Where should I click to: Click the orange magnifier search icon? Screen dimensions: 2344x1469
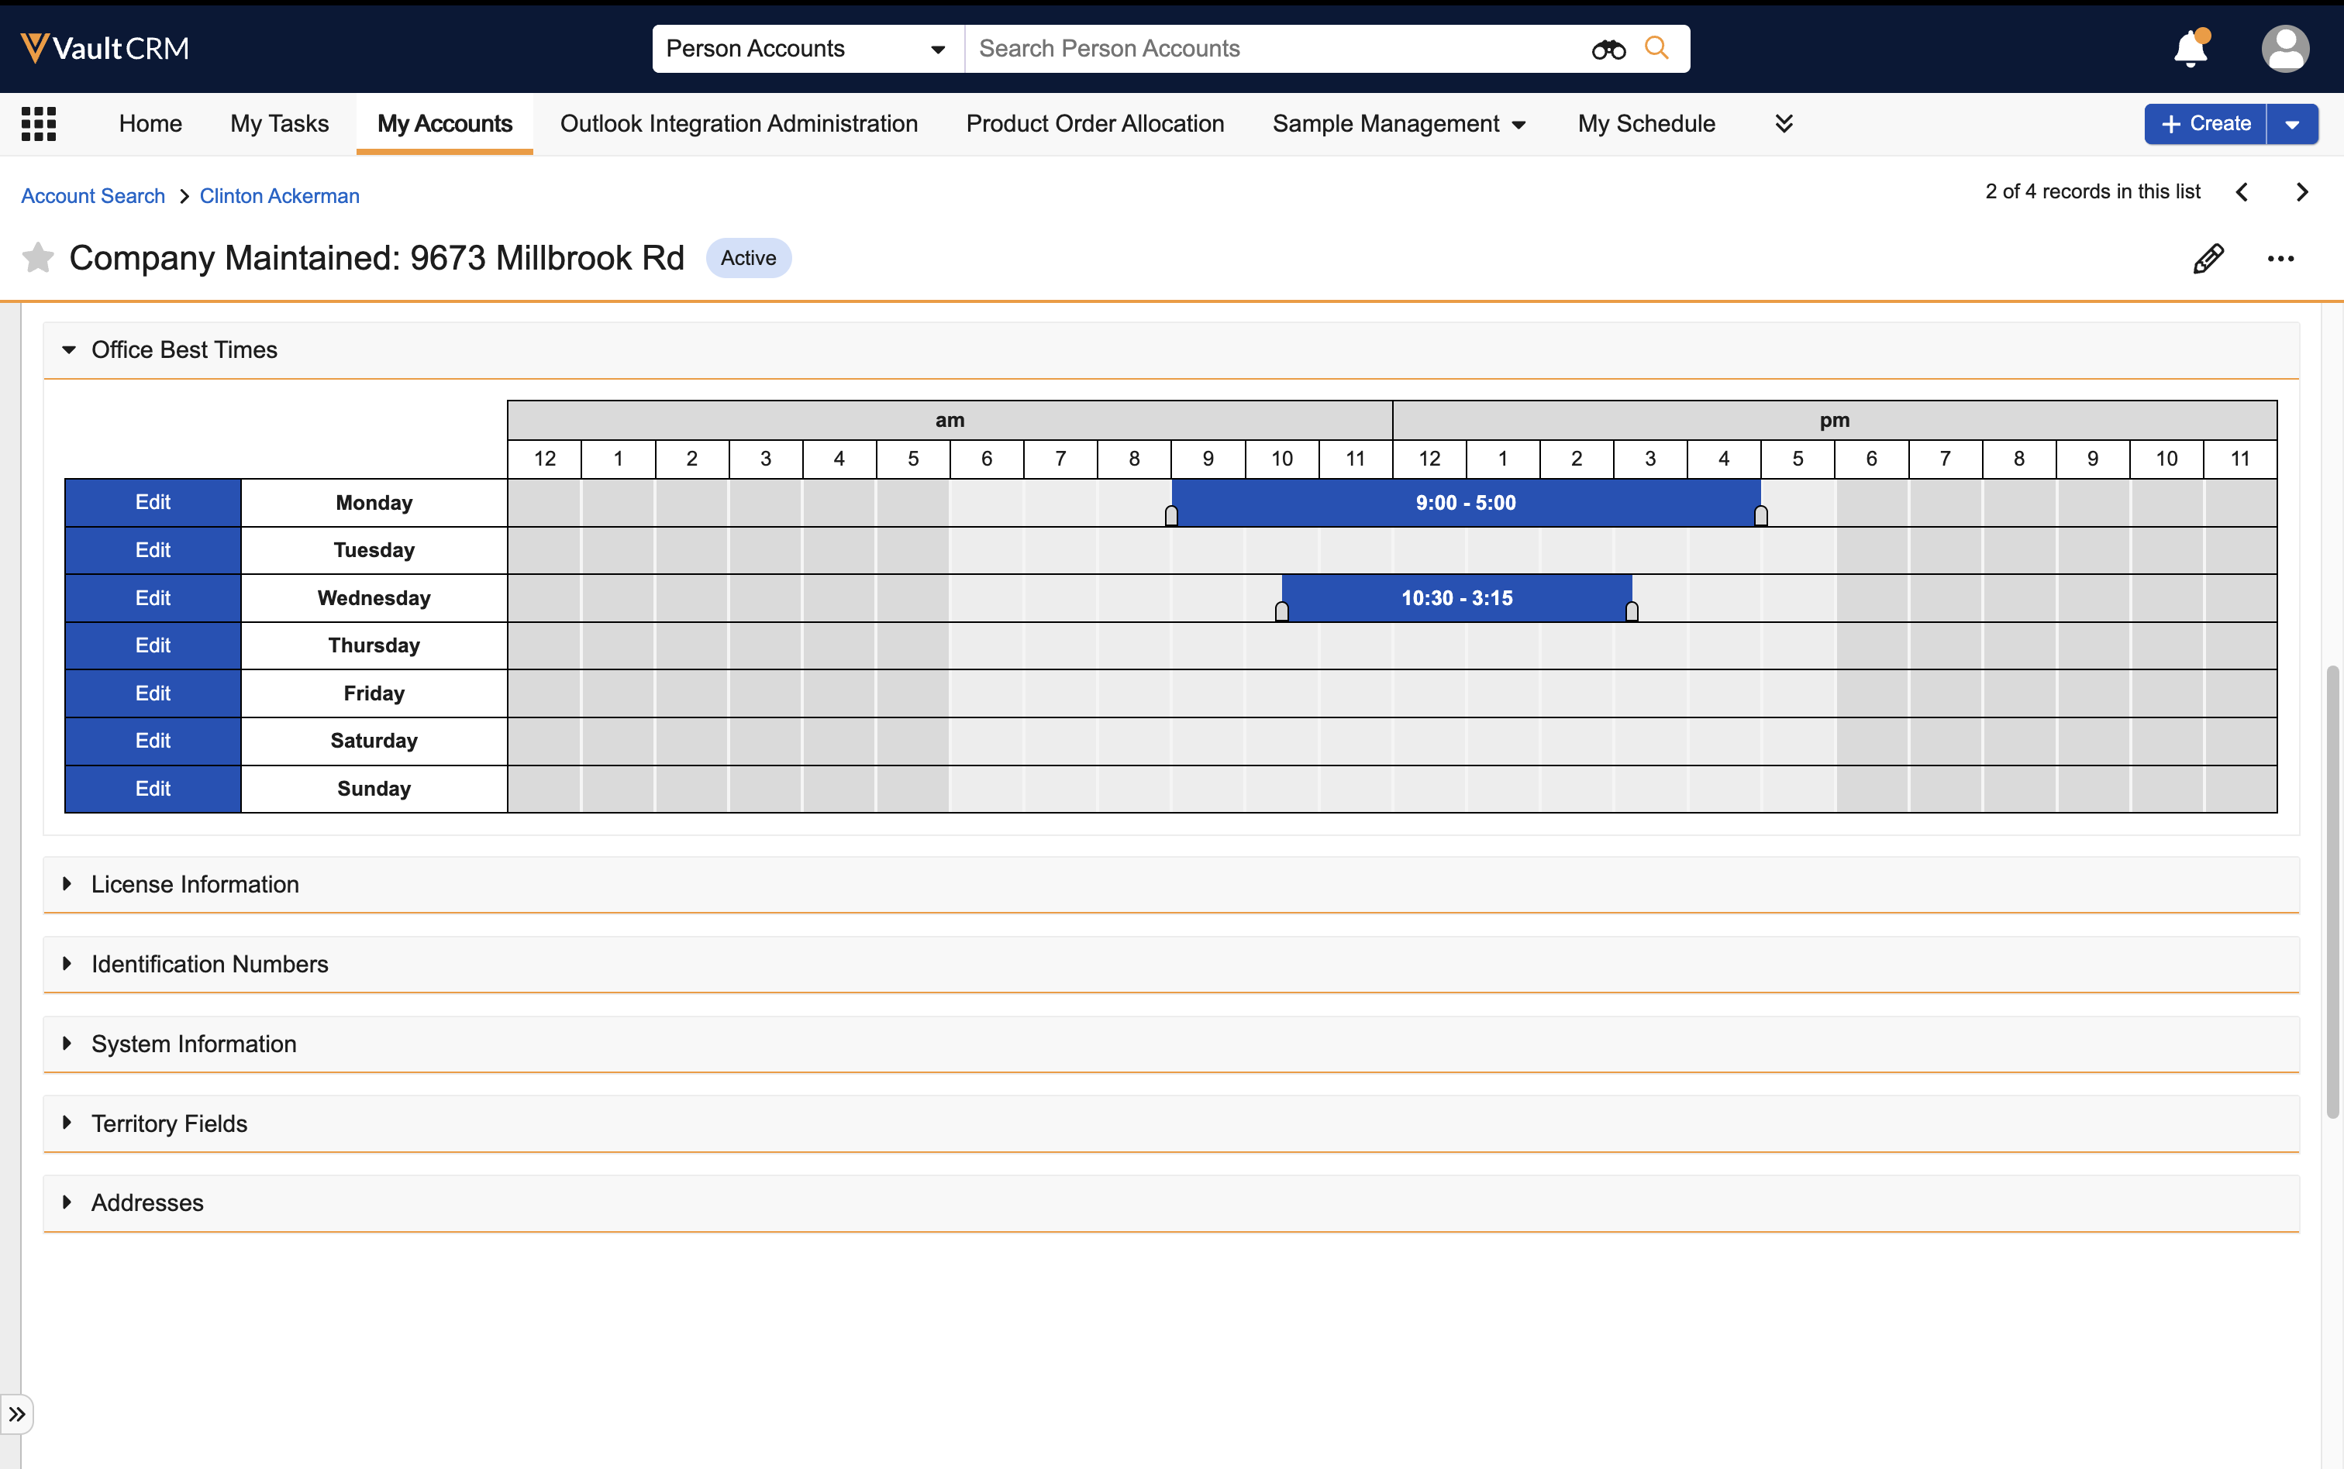[1657, 47]
